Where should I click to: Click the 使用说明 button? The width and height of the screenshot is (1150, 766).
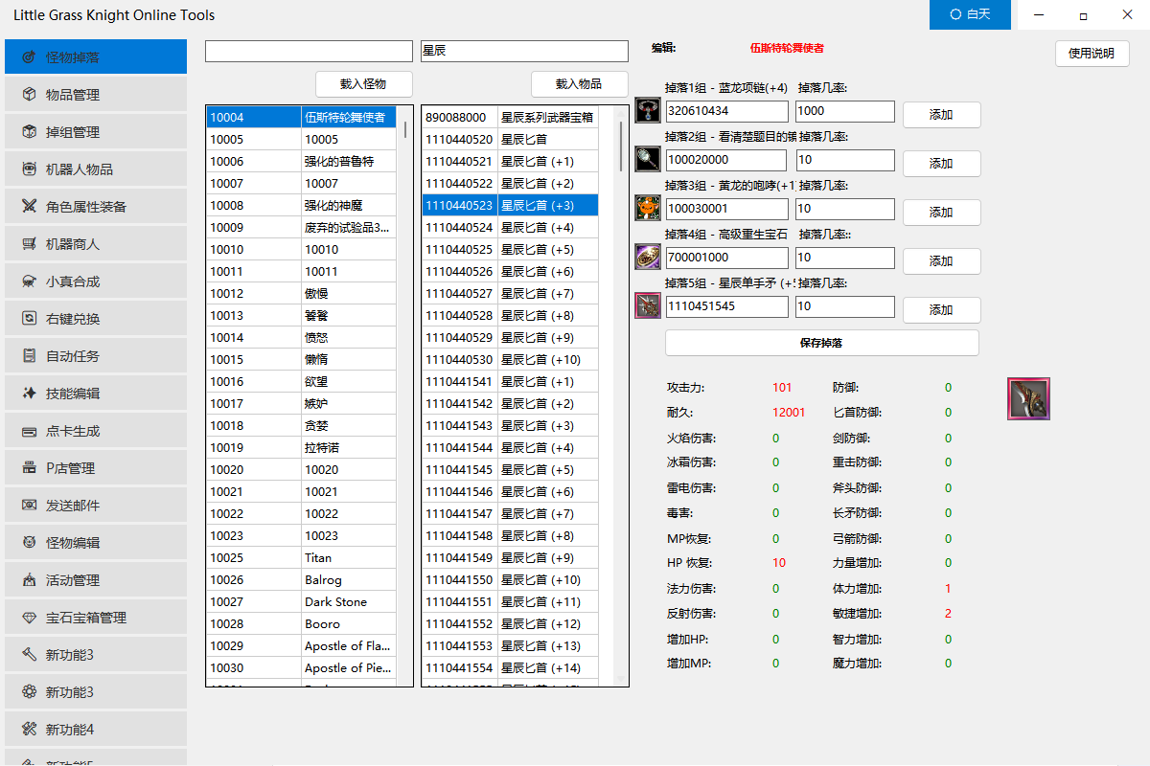1092,54
